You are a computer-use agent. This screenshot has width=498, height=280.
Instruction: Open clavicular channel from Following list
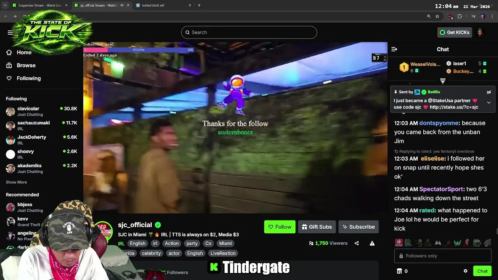(x=42, y=111)
